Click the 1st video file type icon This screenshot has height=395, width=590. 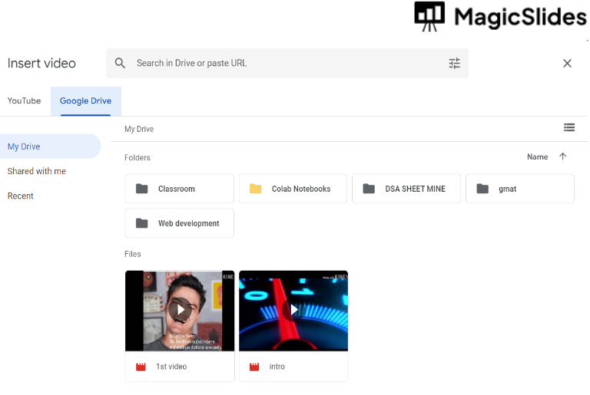tap(141, 367)
